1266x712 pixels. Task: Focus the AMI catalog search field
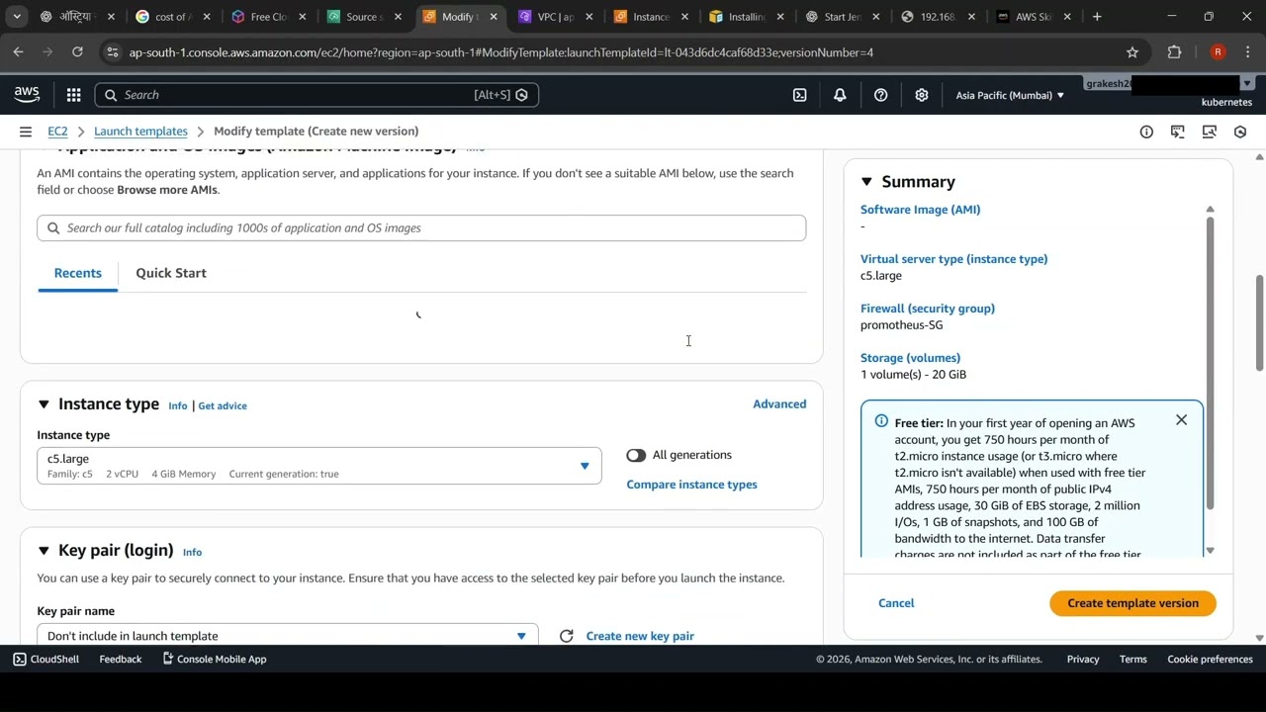[421, 228]
